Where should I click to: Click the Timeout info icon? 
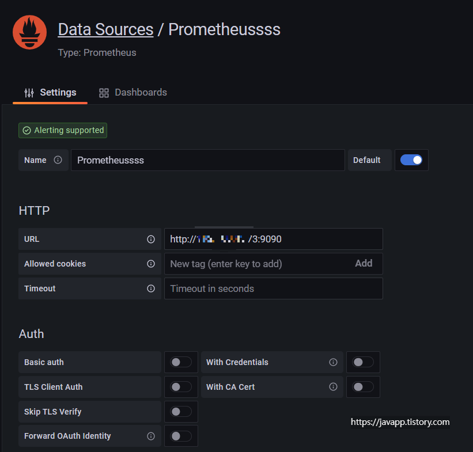151,288
